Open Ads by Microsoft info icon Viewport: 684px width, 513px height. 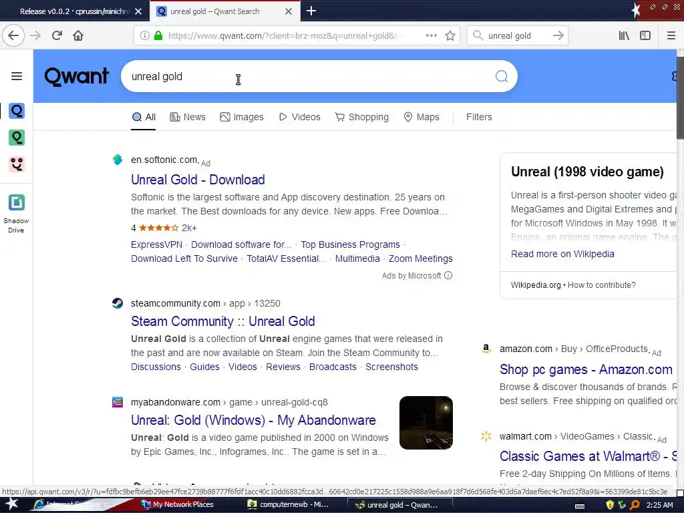point(448,275)
